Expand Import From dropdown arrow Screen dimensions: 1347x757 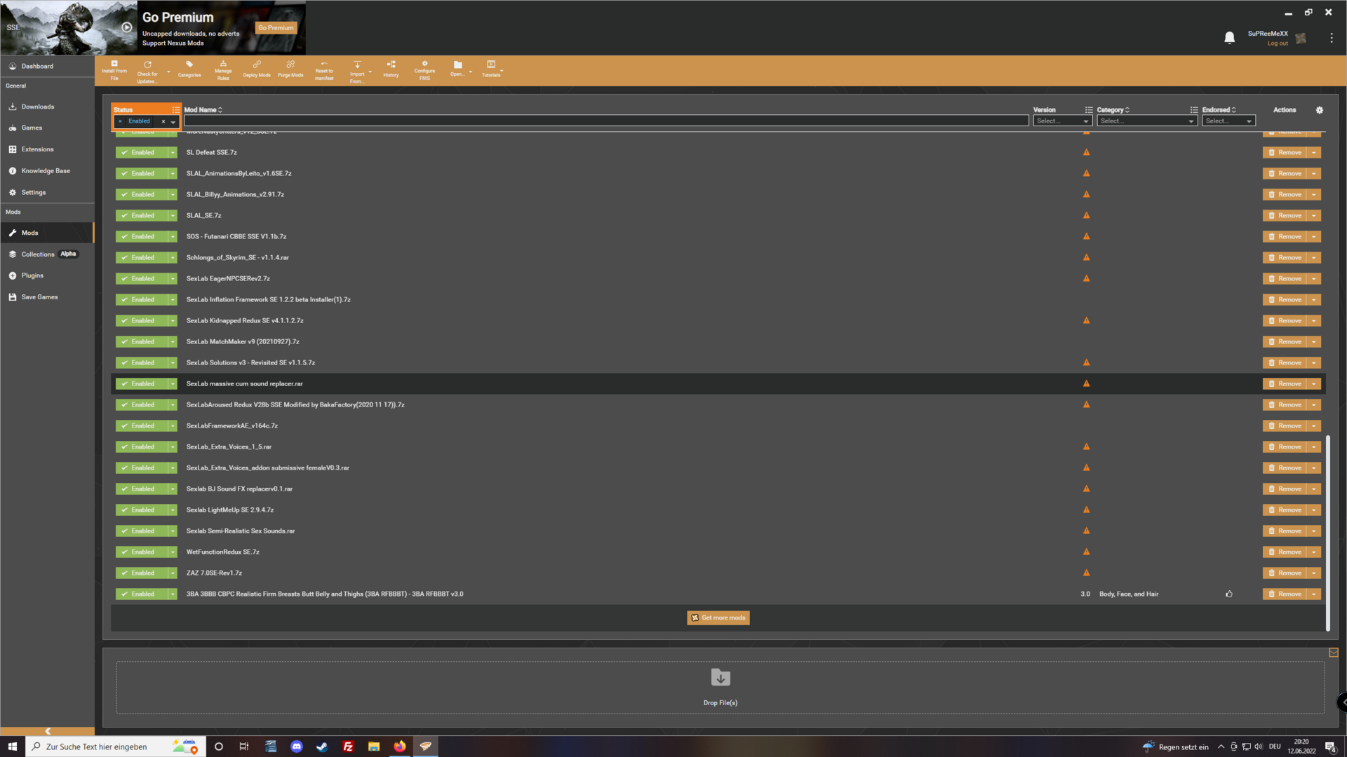[370, 71]
